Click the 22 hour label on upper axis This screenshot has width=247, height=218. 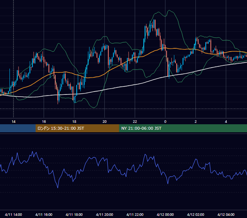tap(135, 122)
